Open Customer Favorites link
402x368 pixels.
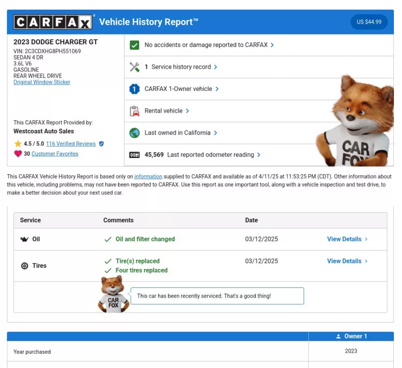55,154
